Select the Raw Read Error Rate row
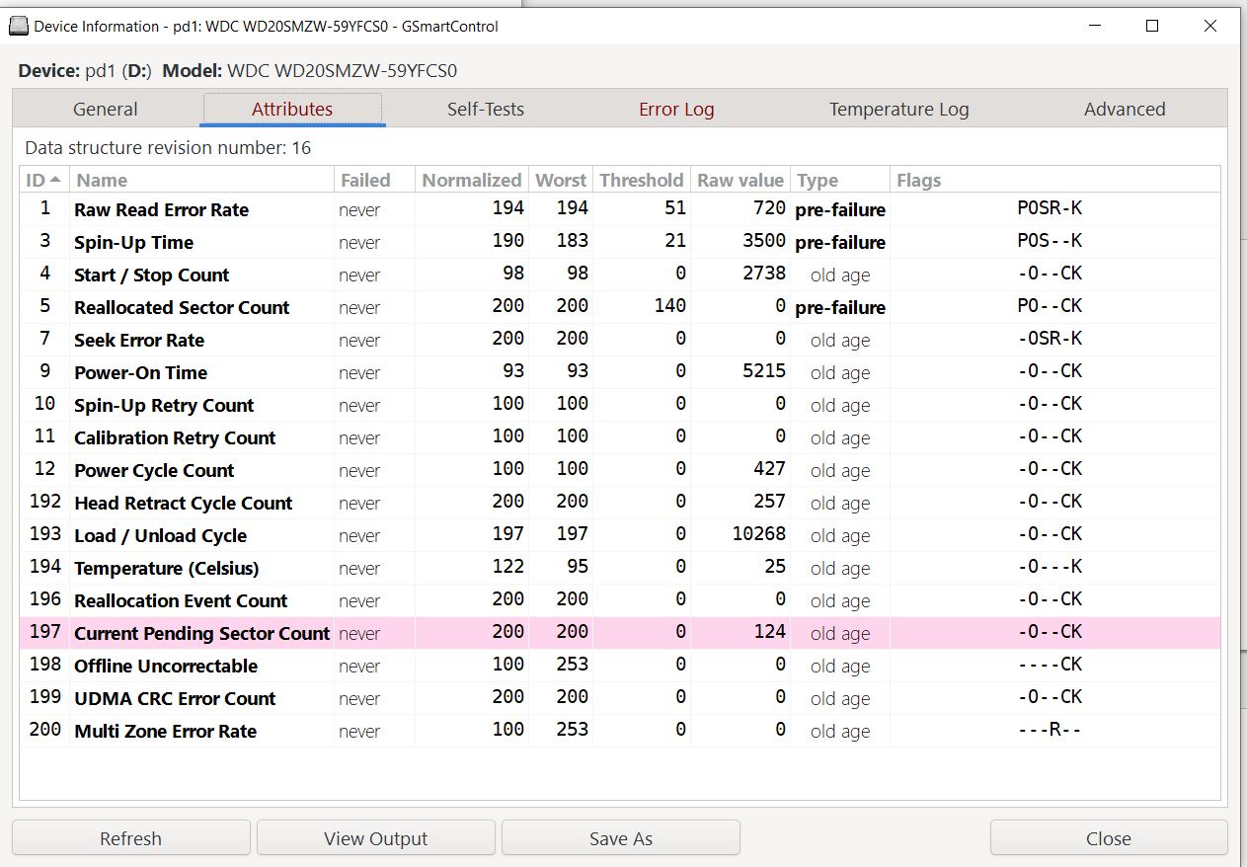Viewport: 1247px width, 867px height. click(620, 209)
